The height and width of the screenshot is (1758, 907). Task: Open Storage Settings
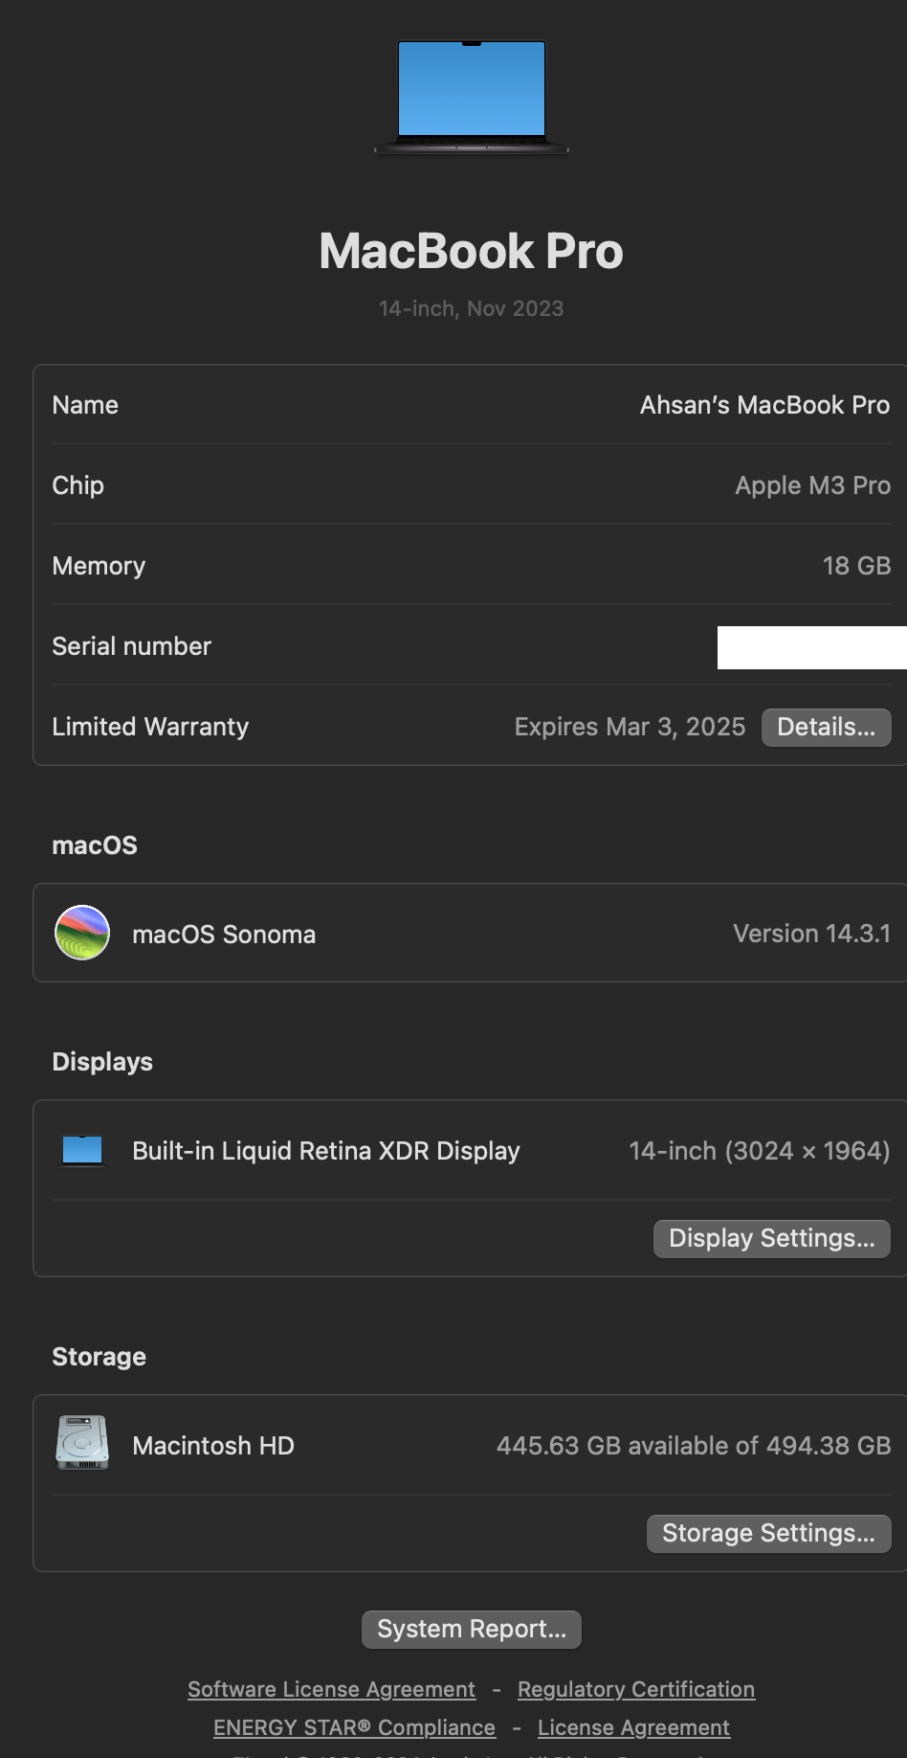768,1533
